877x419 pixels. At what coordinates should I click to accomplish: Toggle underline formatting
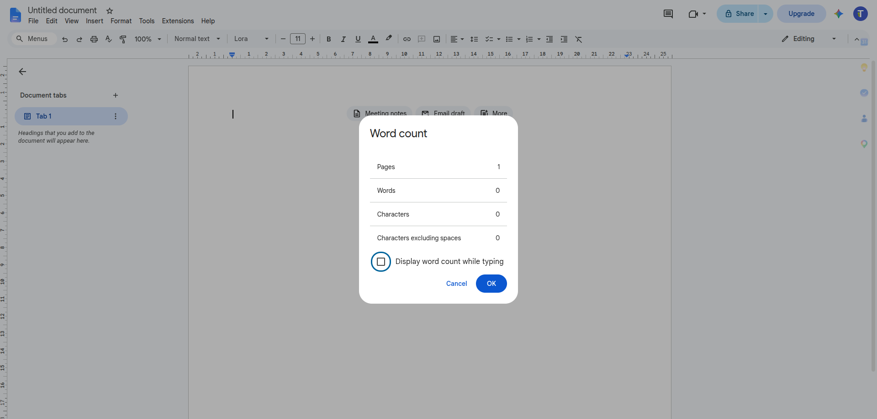(x=358, y=39)
